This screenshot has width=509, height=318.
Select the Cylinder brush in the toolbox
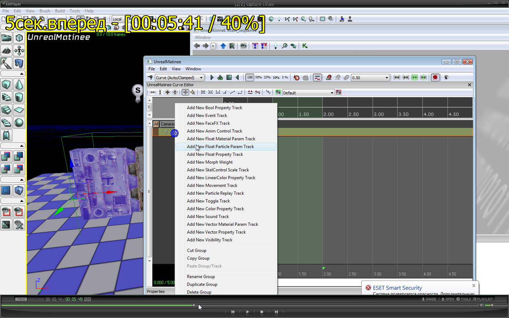19,97
